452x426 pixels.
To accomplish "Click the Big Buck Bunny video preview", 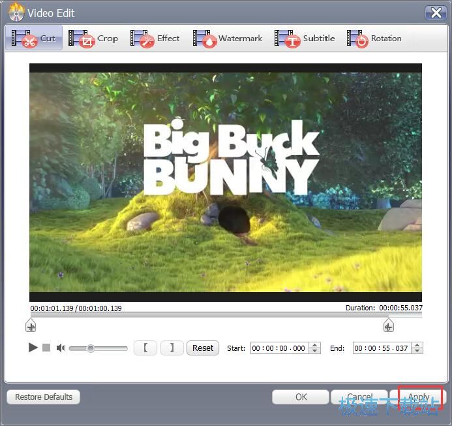I will click(226, 182).
